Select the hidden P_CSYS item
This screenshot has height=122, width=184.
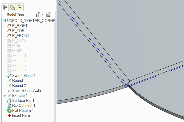(19, 41)
